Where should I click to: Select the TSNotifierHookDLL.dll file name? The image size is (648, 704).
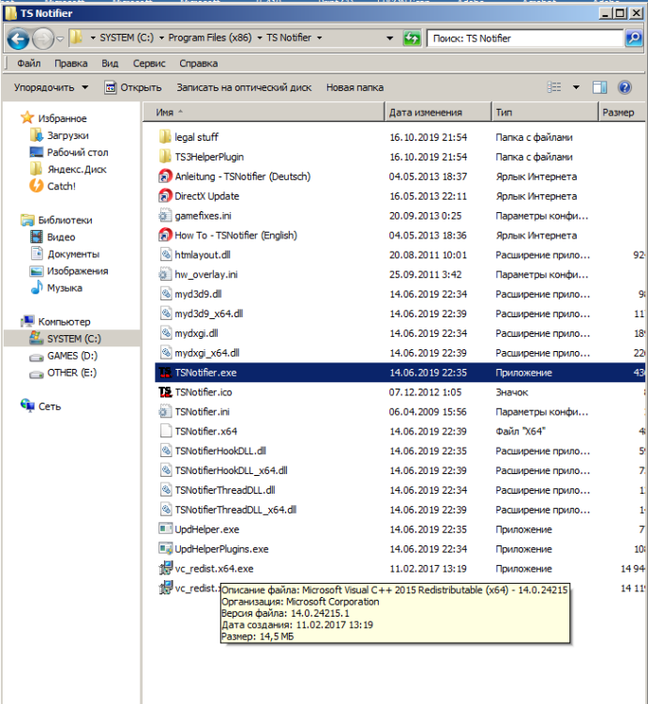220,451
